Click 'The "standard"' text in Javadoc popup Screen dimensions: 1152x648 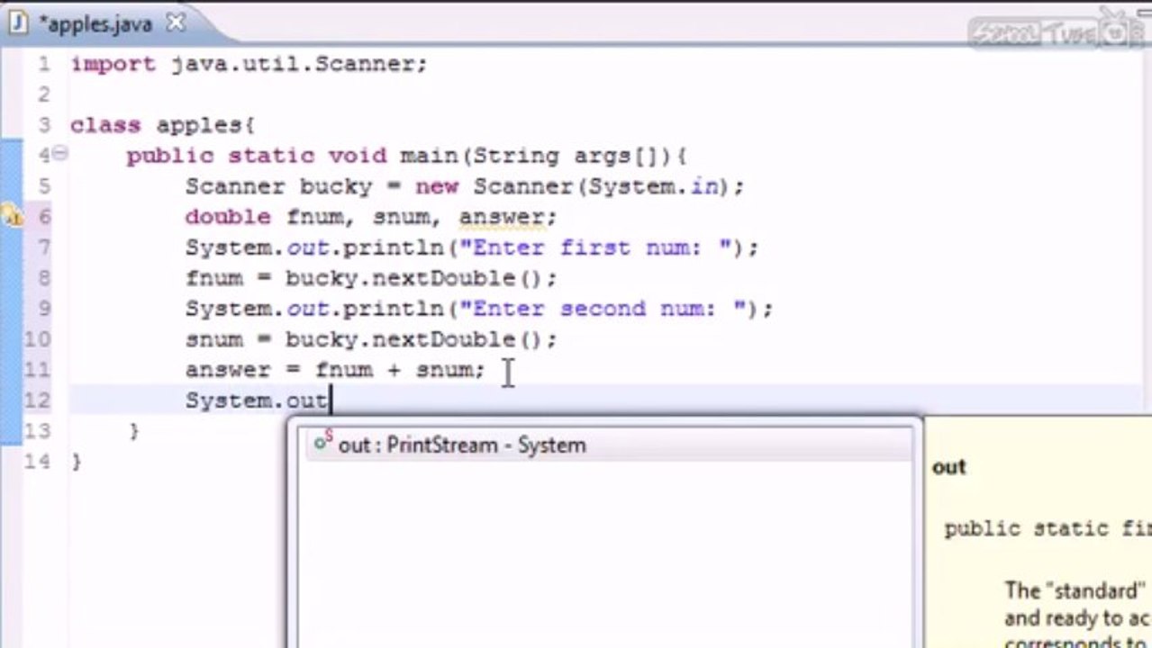click(x=1075, y=591)
